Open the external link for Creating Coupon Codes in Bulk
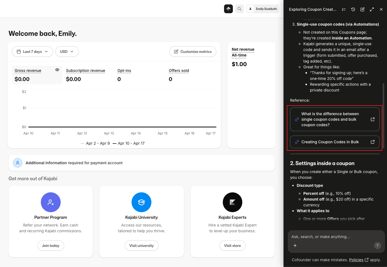Viewport: 387px width, 267px height. coord(373,142)
